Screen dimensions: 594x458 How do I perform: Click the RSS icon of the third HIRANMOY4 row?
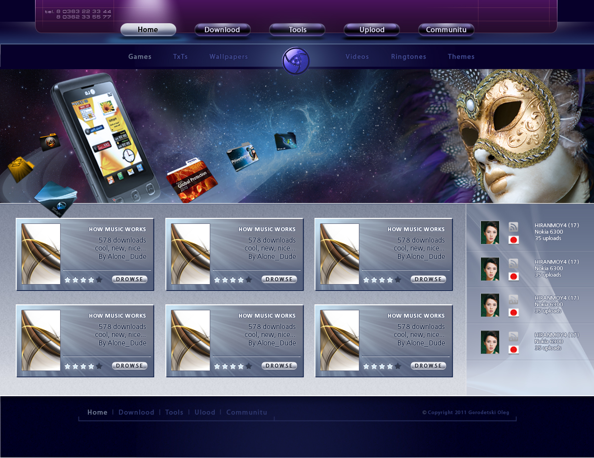coord(514,299)
